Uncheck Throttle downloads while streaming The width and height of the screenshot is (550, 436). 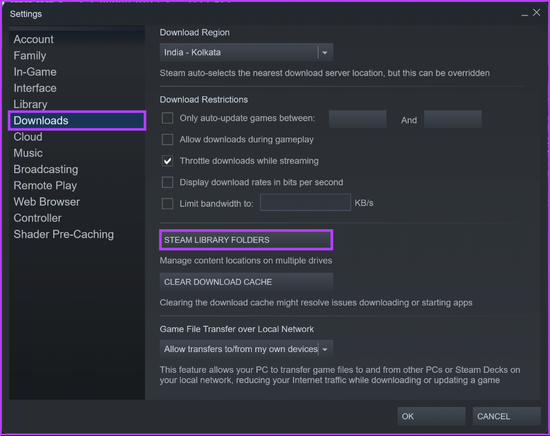click(x=167, y=161)
